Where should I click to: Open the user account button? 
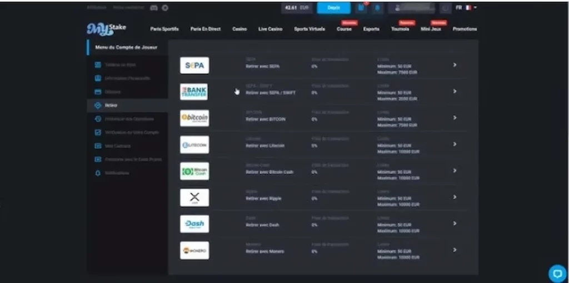[x=412, y=8]
